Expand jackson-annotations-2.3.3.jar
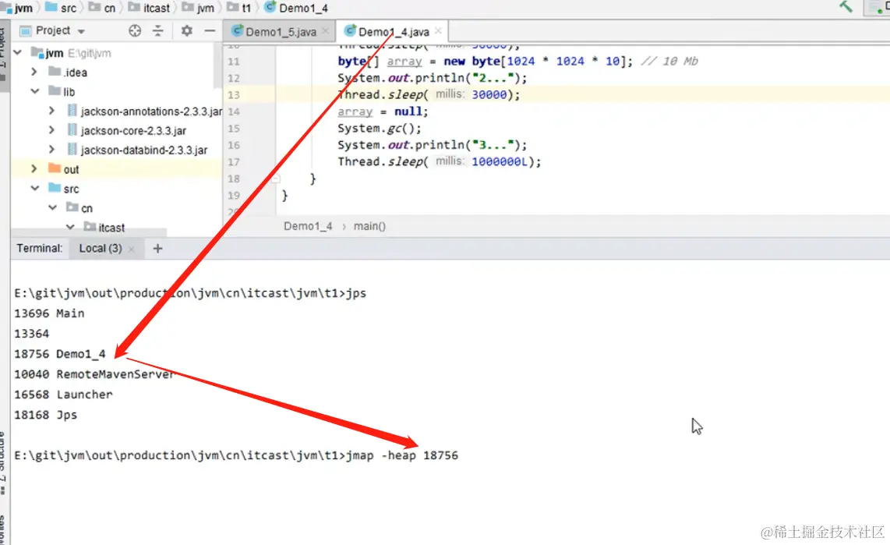 [51, 111]
